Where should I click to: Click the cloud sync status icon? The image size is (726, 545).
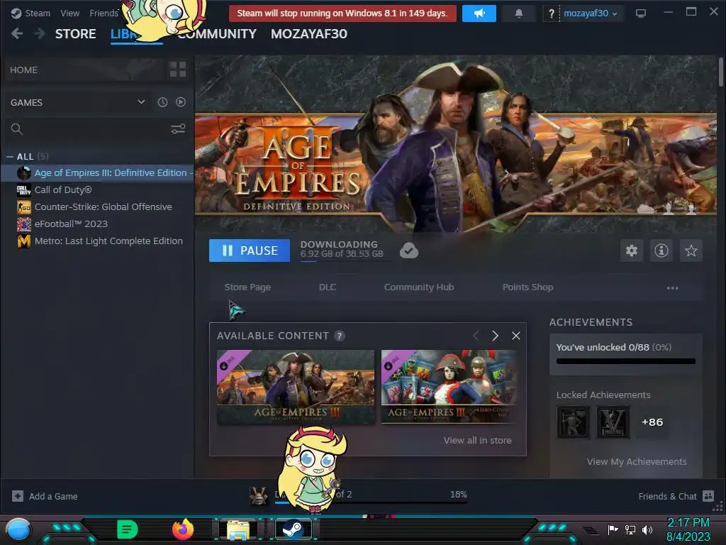409,251
